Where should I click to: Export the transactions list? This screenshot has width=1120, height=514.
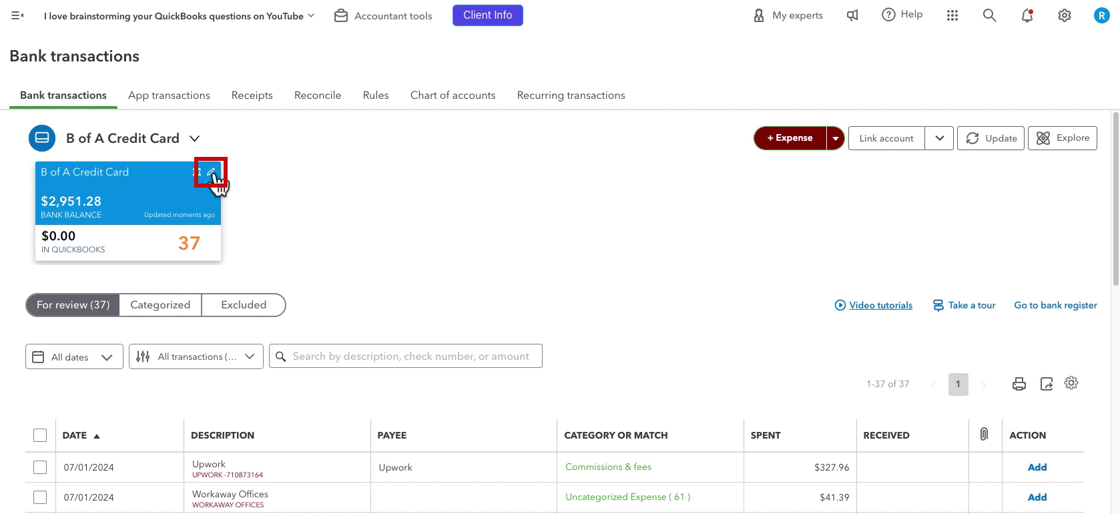coord(1046,384)
